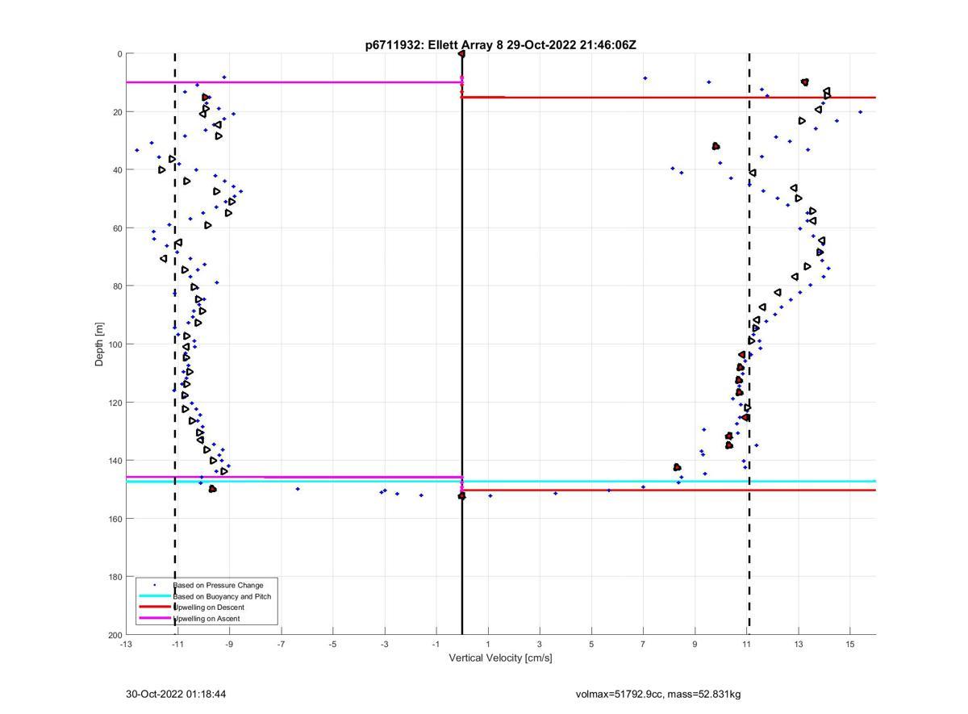Click y-axis tick label '160'
This screenshot has height=714, width=968.
coord(115,519)
